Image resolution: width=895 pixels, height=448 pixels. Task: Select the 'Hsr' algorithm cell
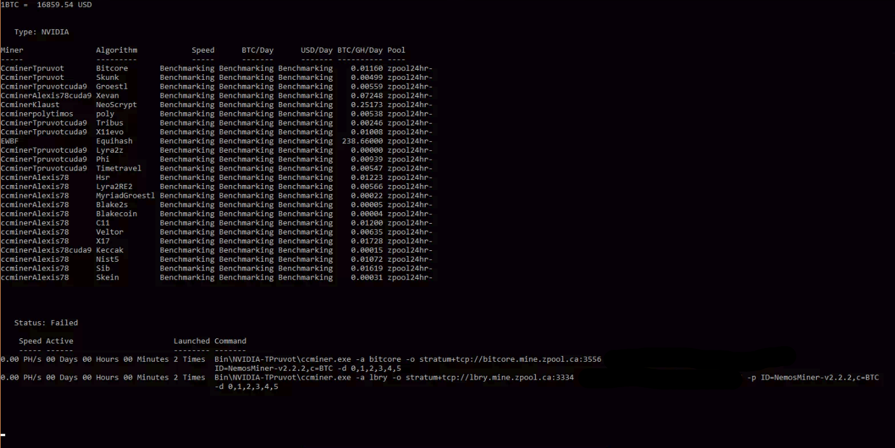[x=103, y=177]
